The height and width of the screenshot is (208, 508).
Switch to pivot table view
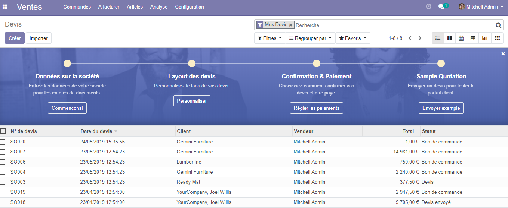473,38
